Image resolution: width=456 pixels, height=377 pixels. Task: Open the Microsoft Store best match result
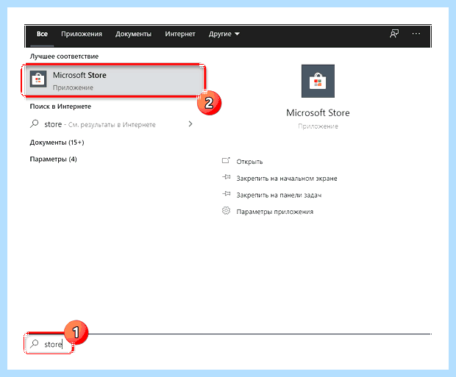(114, 81)
